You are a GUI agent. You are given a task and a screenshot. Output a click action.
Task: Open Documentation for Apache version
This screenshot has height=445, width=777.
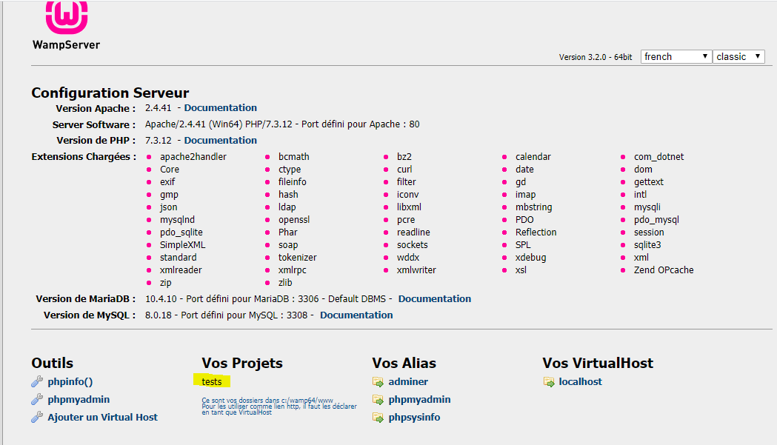coord(220,107)
